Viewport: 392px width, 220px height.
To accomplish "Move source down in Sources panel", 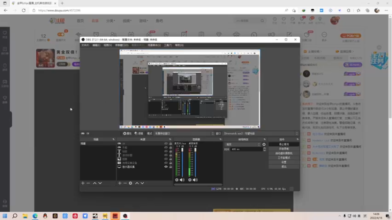I will [x=142, y=183].
